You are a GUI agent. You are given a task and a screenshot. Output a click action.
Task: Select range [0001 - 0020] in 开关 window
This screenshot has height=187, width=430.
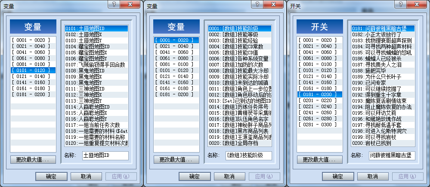[320, 40]
